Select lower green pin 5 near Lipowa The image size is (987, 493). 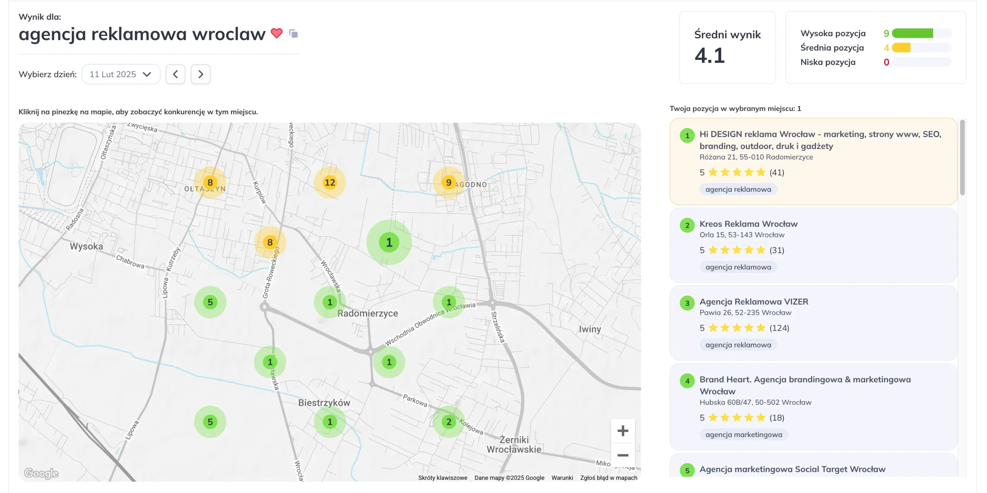(x=210, y=422)
